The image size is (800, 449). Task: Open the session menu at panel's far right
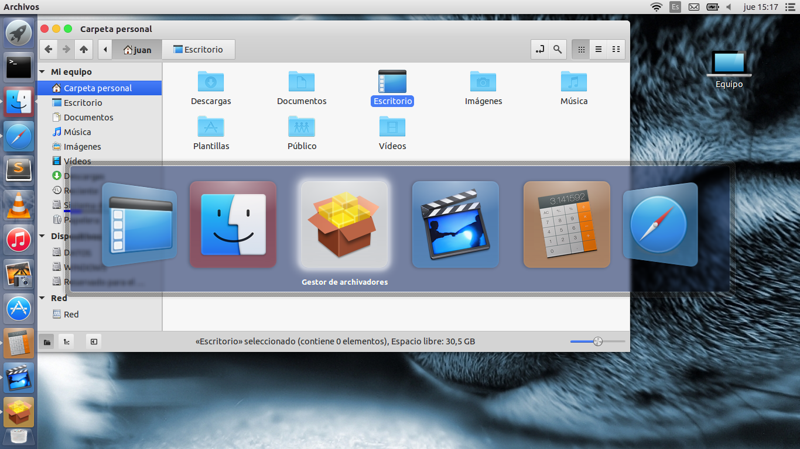pyautogui.click(x=789, y=7)
